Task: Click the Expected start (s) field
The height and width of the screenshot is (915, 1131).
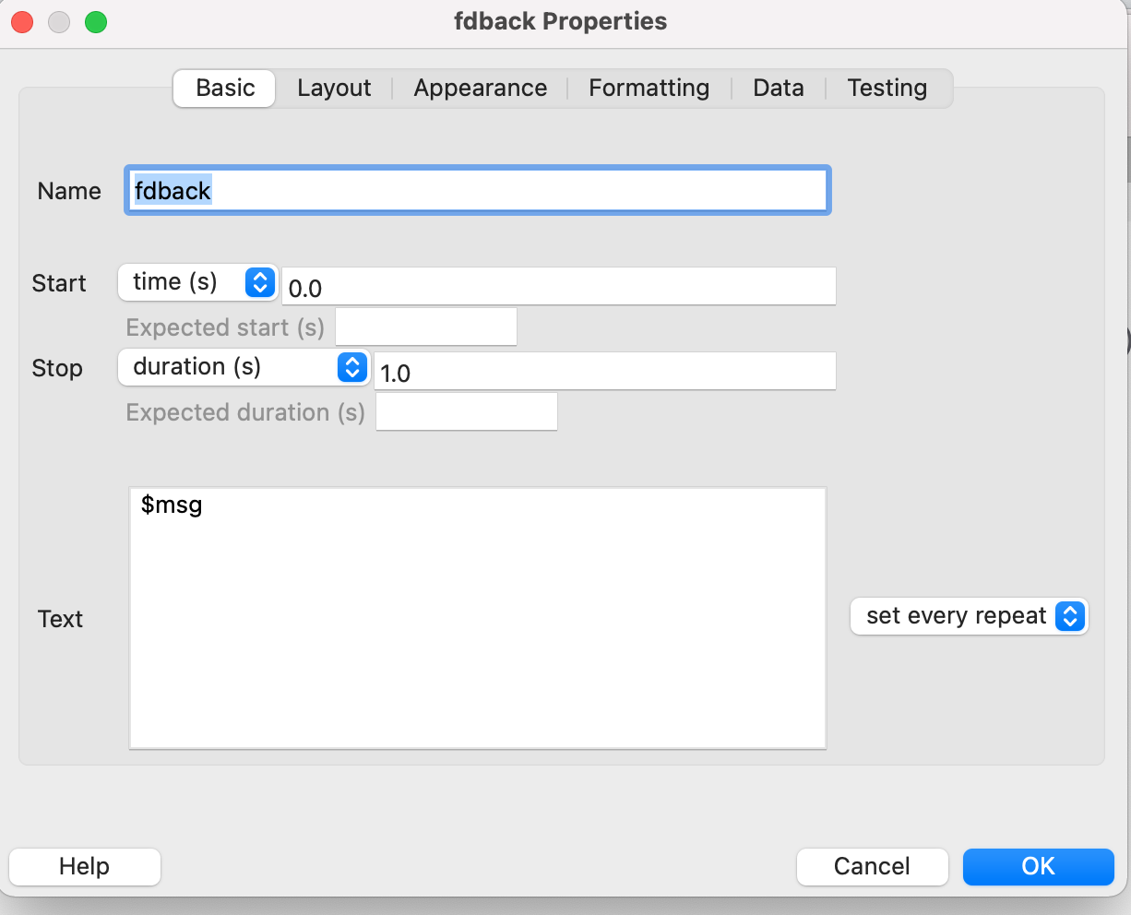Action: point(426,327)
